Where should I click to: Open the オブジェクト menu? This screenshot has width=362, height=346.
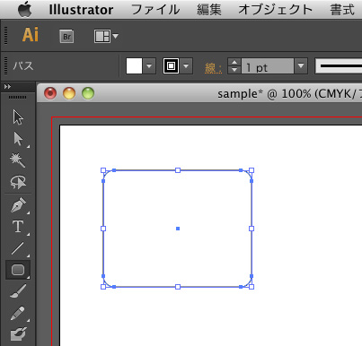point(275,10)
